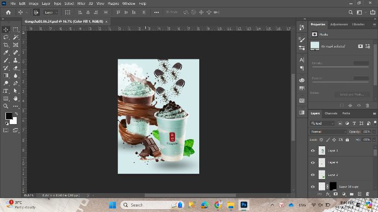Toggle Auto-Select checkbox in options bar

[36, 12]
